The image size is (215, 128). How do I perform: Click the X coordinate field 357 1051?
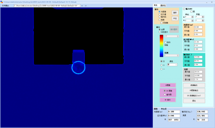(x=174, y=120)
